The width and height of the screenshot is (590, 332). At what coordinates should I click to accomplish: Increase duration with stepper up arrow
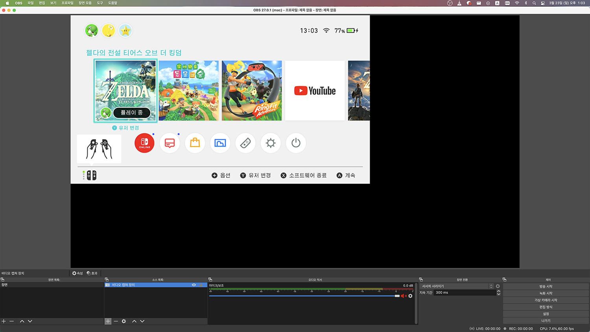tap(499, 291)
